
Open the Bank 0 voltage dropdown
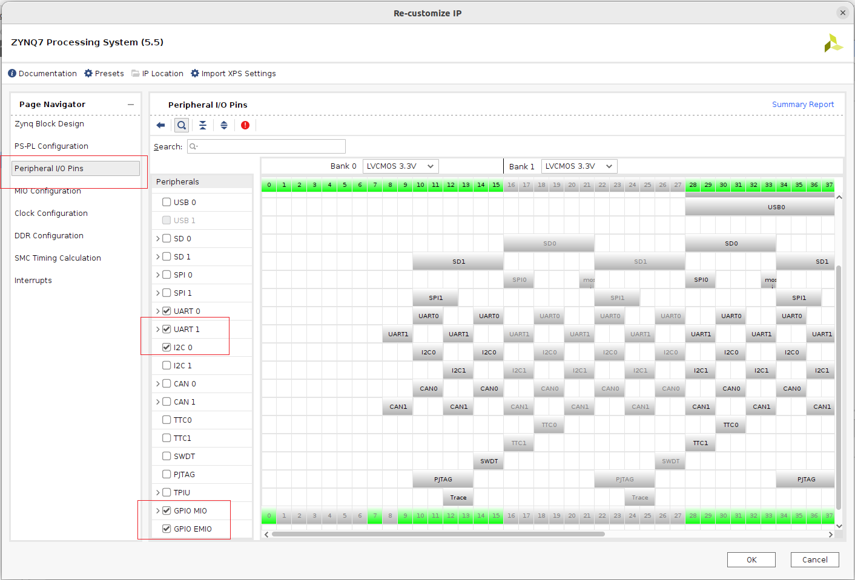tap(400, 166)
